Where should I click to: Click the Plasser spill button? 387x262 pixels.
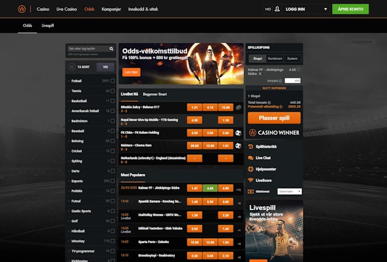pyautogui.click(x=275, y=118)
